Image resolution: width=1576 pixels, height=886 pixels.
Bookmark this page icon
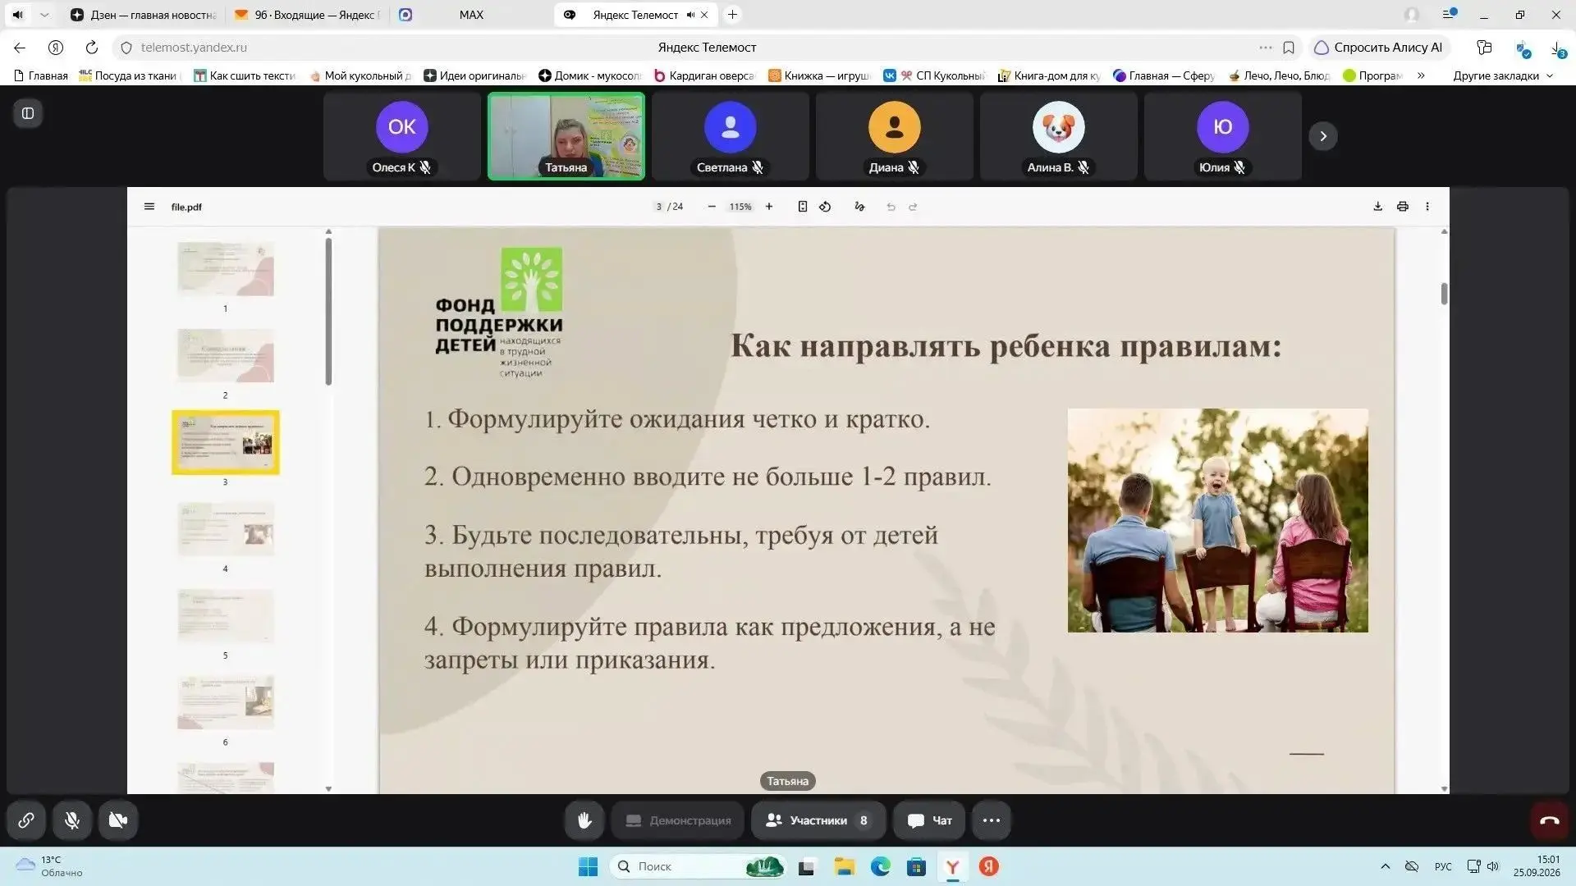coord(1289,48)
